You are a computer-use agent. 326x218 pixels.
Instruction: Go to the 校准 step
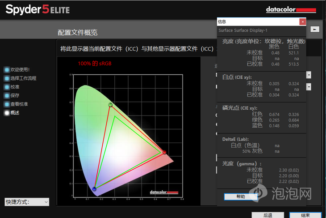(12, 87)
